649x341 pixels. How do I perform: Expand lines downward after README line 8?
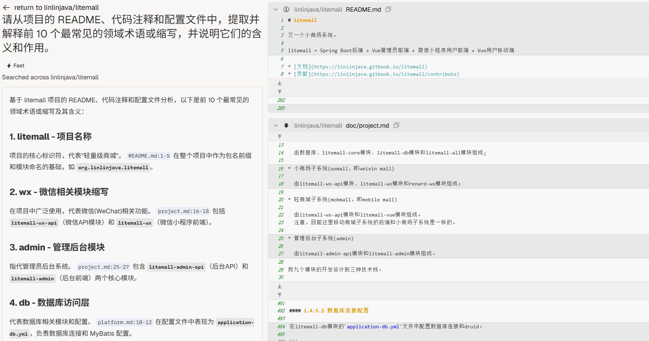point(279,83)
